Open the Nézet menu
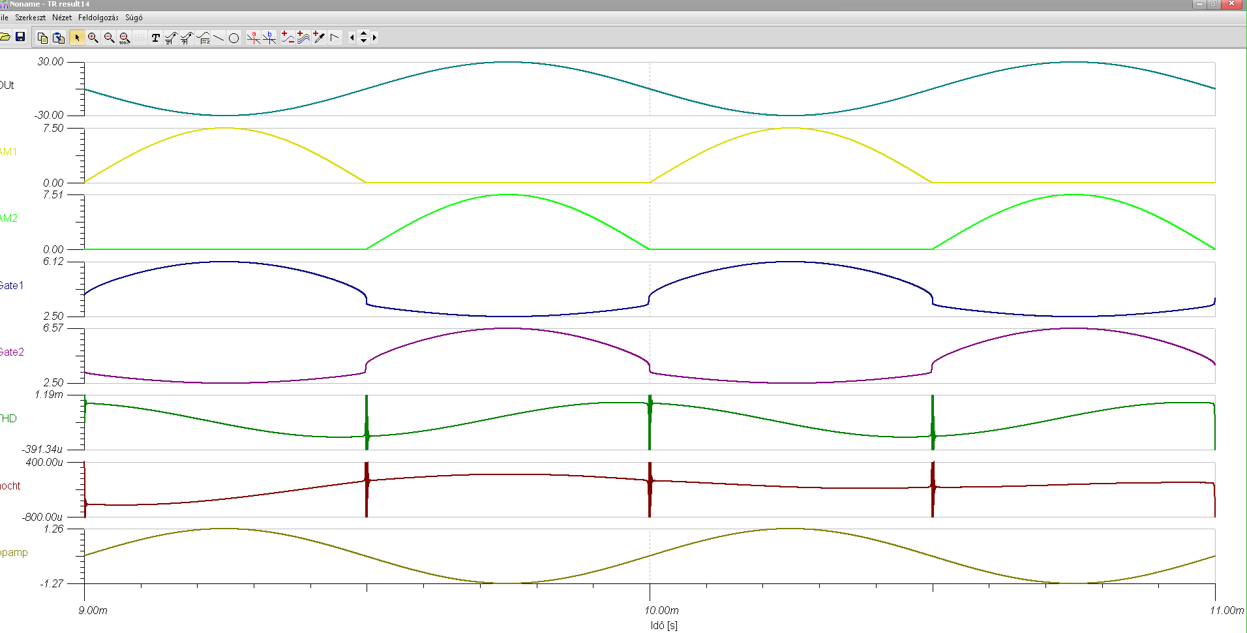Viewport: 1247px width, 633px height. click(x=62, y=18)
